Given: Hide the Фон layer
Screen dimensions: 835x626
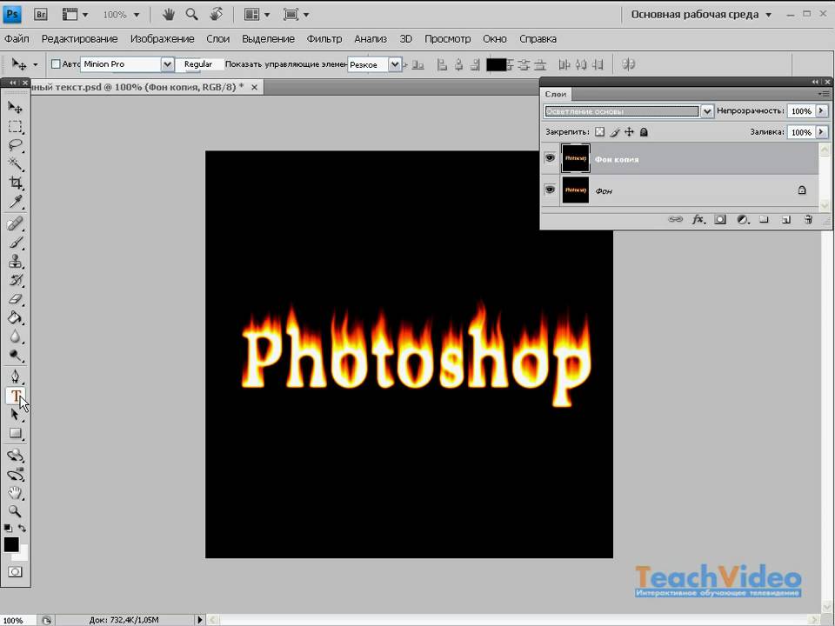Looking at the screenshot, I should point(550,190).
